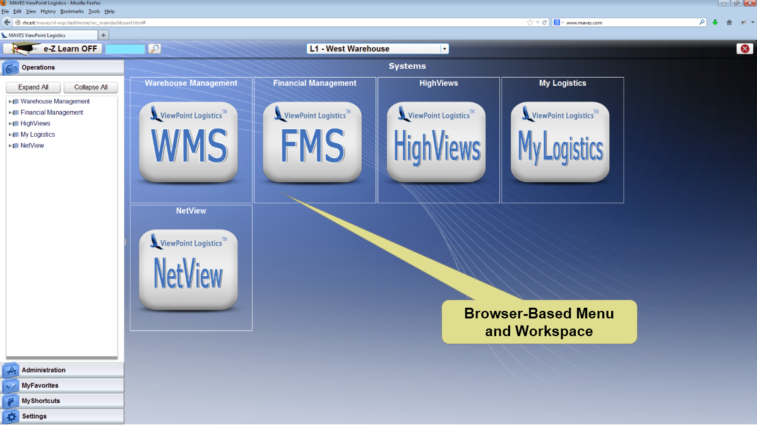Screen dimensions: 757x425
Task: Click the HighViews tile heading
Action: tap(439, 83)
